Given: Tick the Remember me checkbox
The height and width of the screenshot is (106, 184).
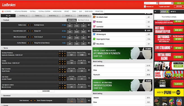Looking at the screenshot, I should coord(145,6).
